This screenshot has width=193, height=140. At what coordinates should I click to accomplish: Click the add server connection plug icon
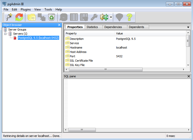click(x=9, y=17)
